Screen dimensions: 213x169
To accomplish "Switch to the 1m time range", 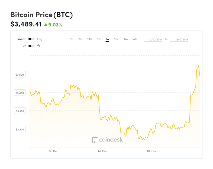I will [x=116, y=39].
